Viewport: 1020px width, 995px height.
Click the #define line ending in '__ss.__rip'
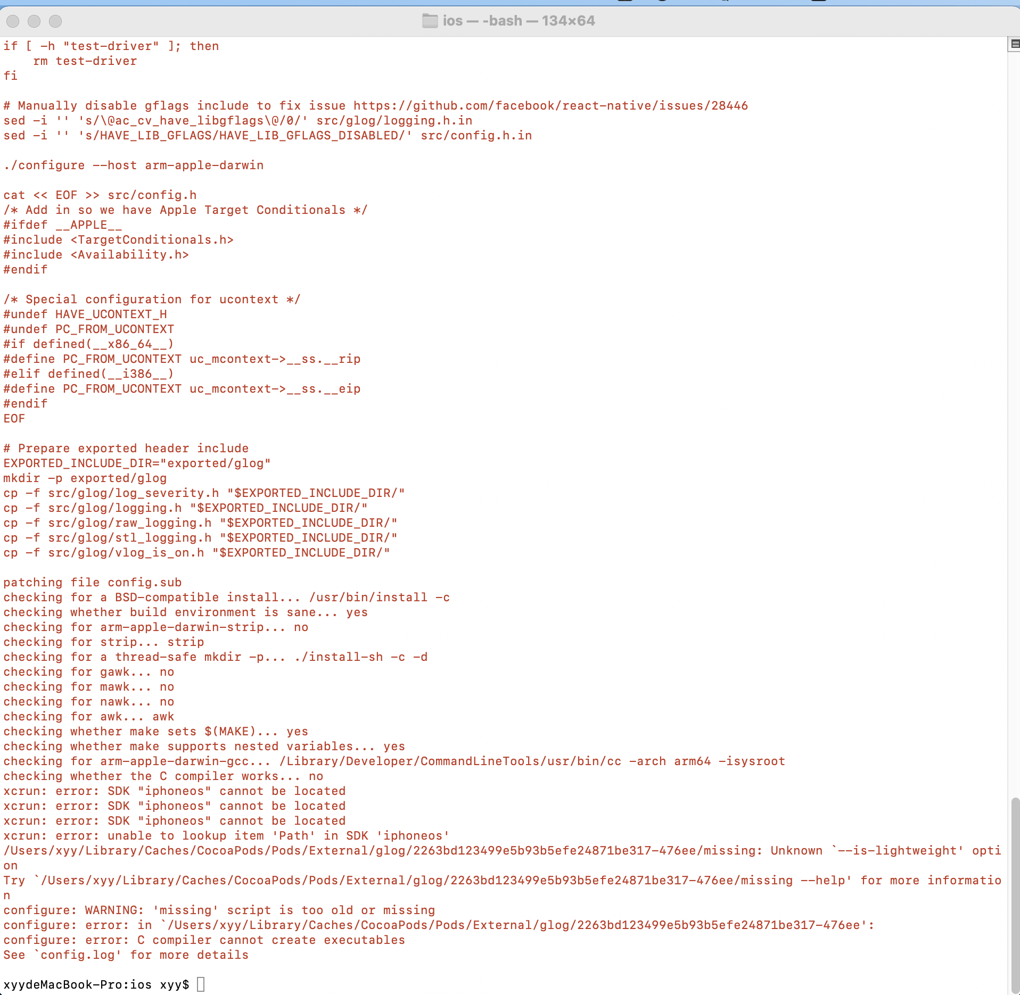point(182,359)
